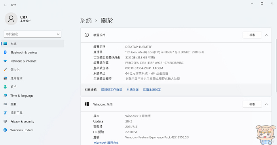Click the 裝置規格 info icon

coord(87,35)
